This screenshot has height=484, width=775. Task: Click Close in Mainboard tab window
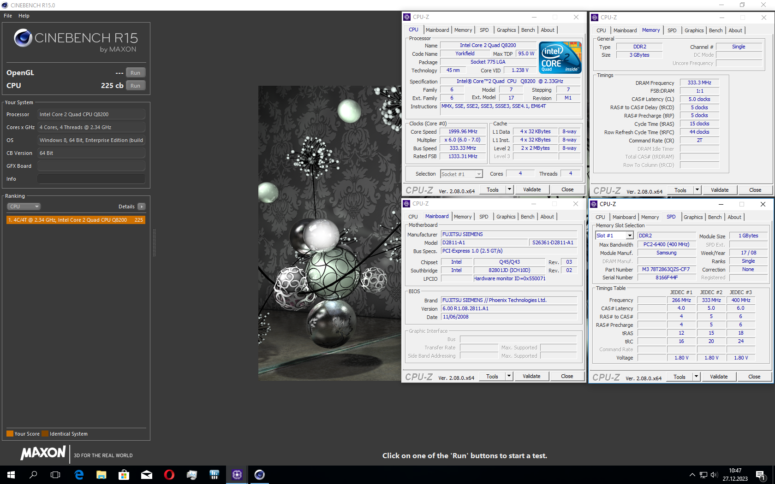[567, 376]
